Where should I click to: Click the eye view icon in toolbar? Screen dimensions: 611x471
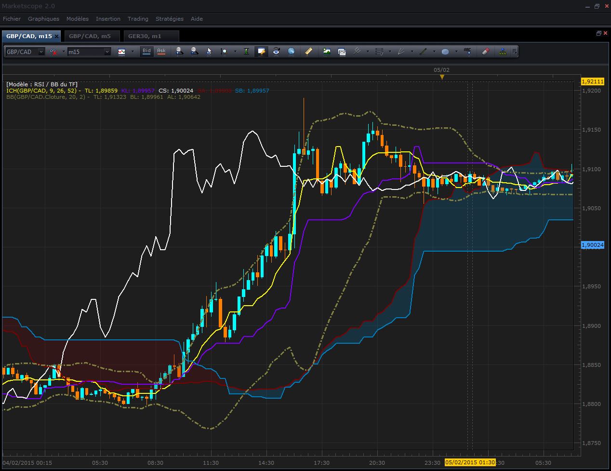click(x=276, y=51)
